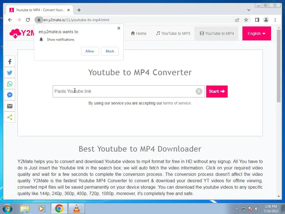Open the English language dropdown
285x214 pixels.
pyautogui.click(x=256, y=33)
